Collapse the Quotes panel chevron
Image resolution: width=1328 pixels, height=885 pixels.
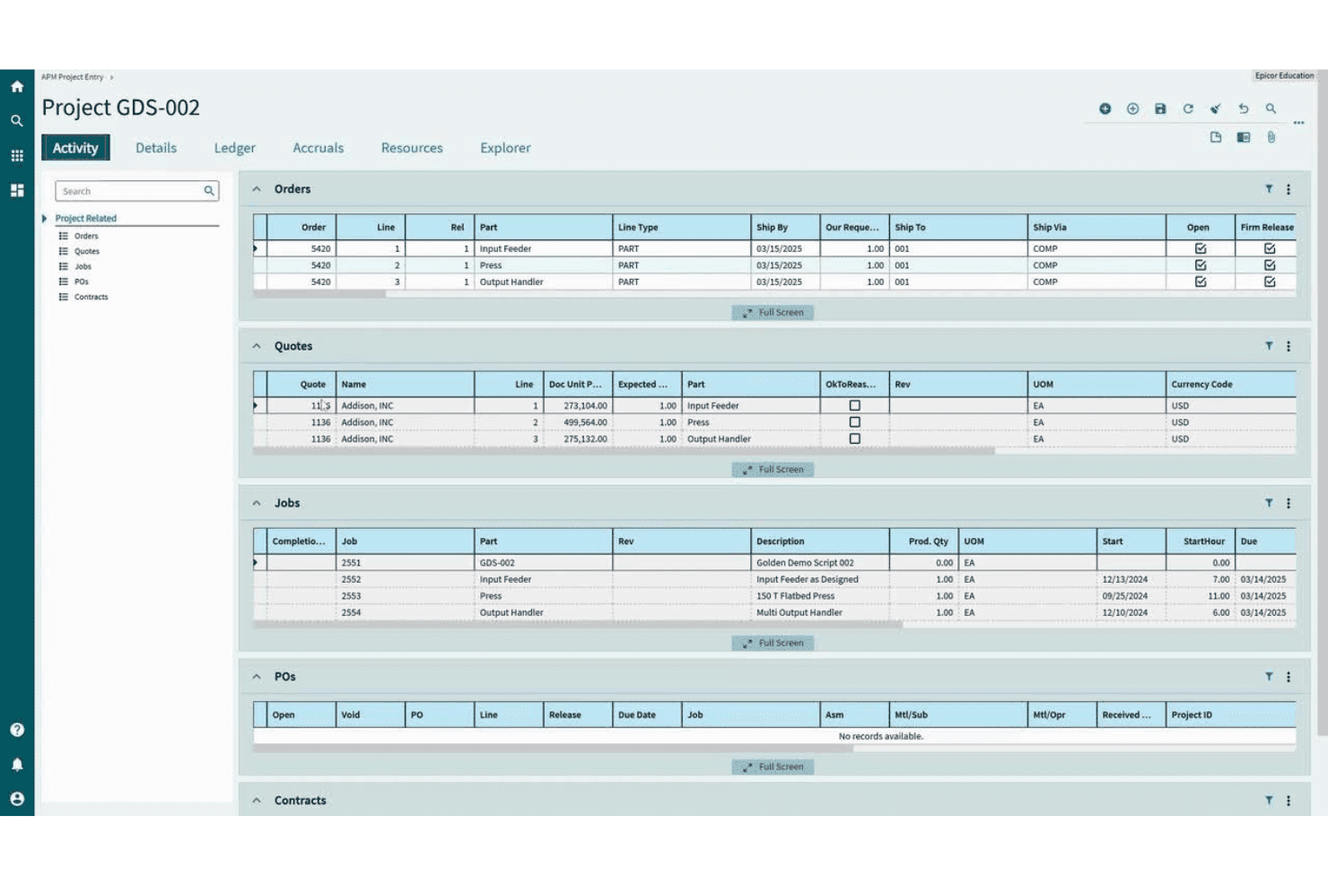point(257,346)
